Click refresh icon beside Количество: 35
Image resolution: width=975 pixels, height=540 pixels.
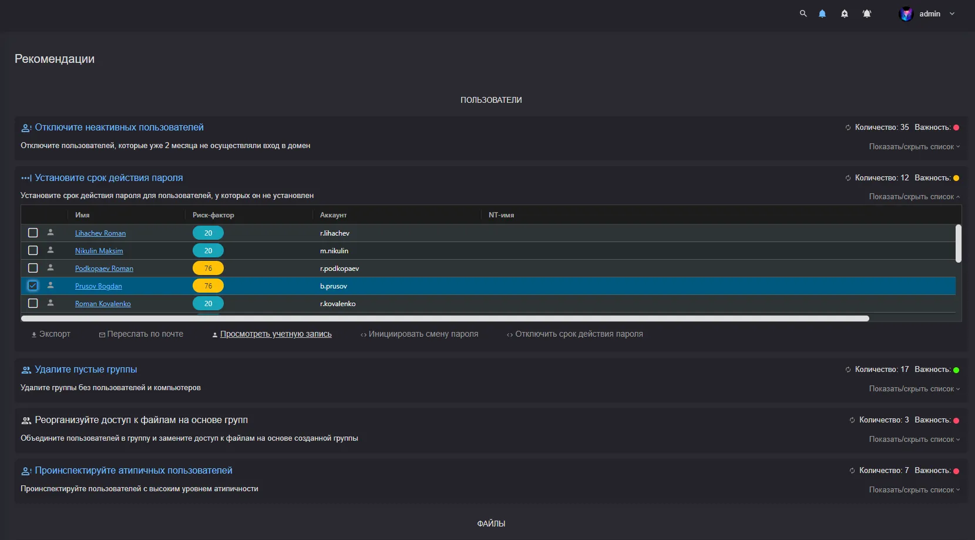tap(848, 128)
